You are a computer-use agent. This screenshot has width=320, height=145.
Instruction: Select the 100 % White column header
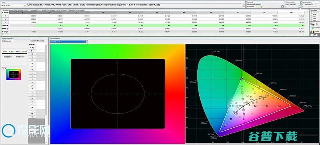point(291,13)
